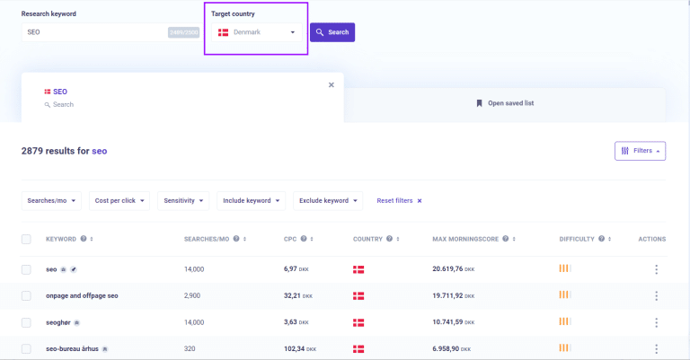Open actions menu for seo-bureau århus row

click(656, 349)
